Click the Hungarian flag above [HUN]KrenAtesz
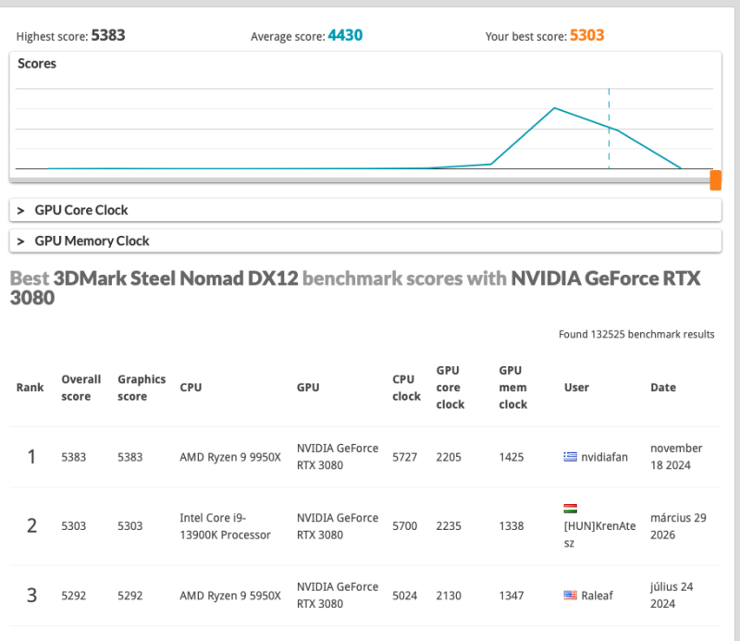 click(571, 509)
